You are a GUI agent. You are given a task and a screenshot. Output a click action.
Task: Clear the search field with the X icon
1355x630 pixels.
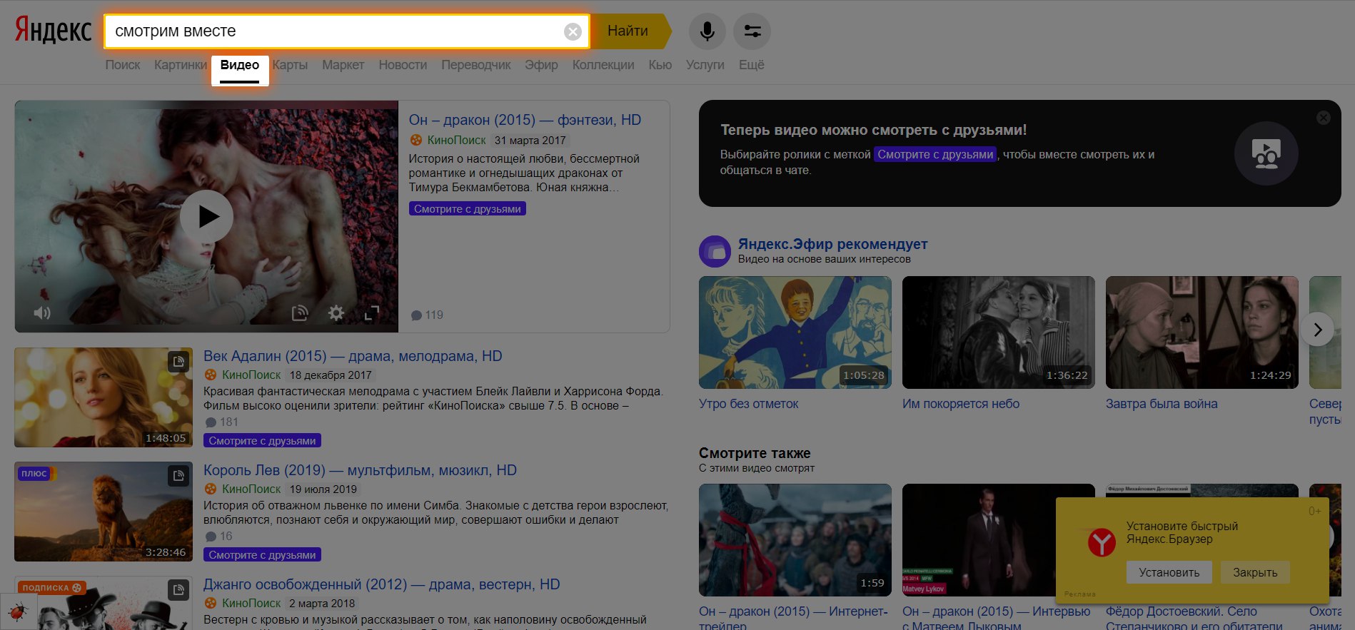point(573,31)
